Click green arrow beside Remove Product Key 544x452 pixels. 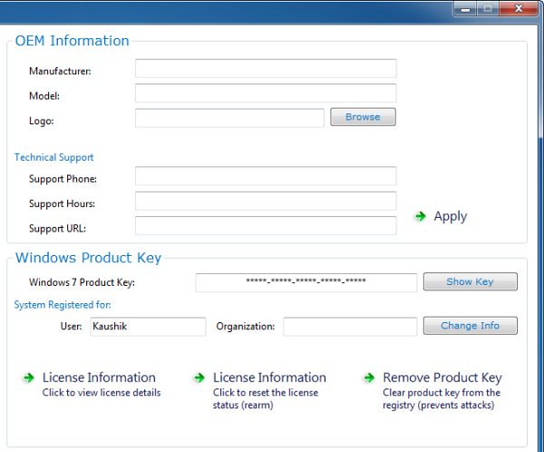(369, 378)
